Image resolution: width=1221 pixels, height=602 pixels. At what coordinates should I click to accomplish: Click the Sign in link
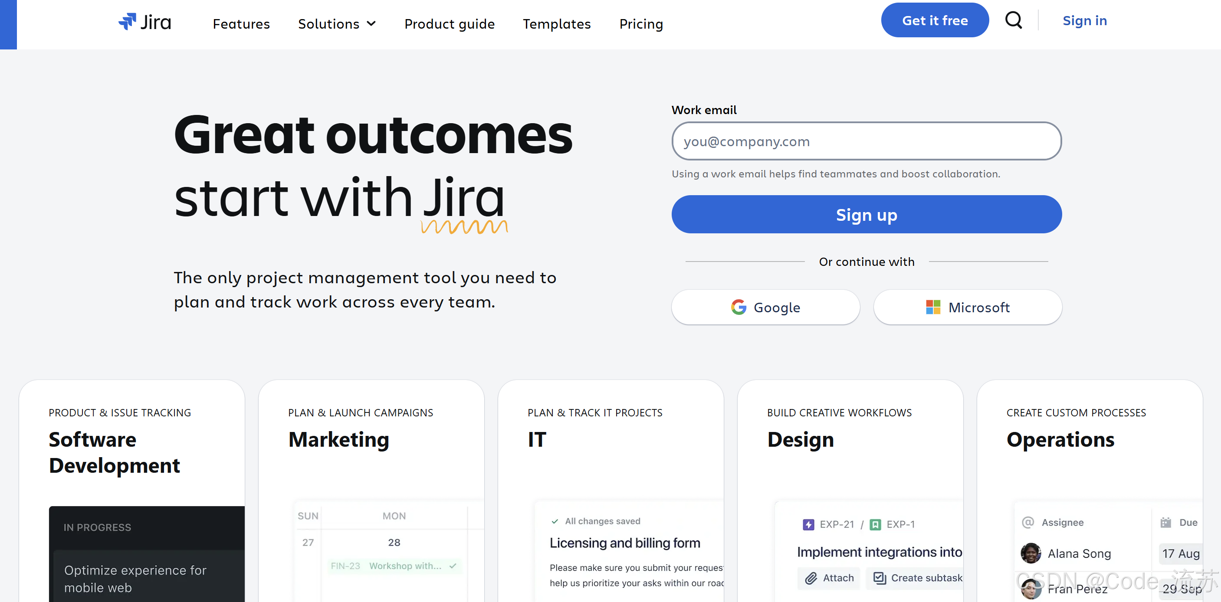[1084, 21]
